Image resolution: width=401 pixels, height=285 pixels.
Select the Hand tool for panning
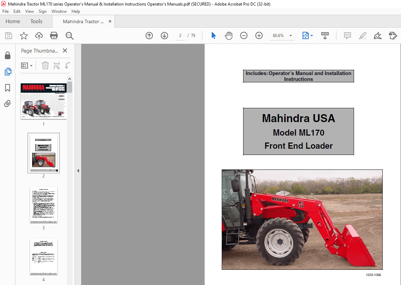pyautogui.click(x=229, y=35)
